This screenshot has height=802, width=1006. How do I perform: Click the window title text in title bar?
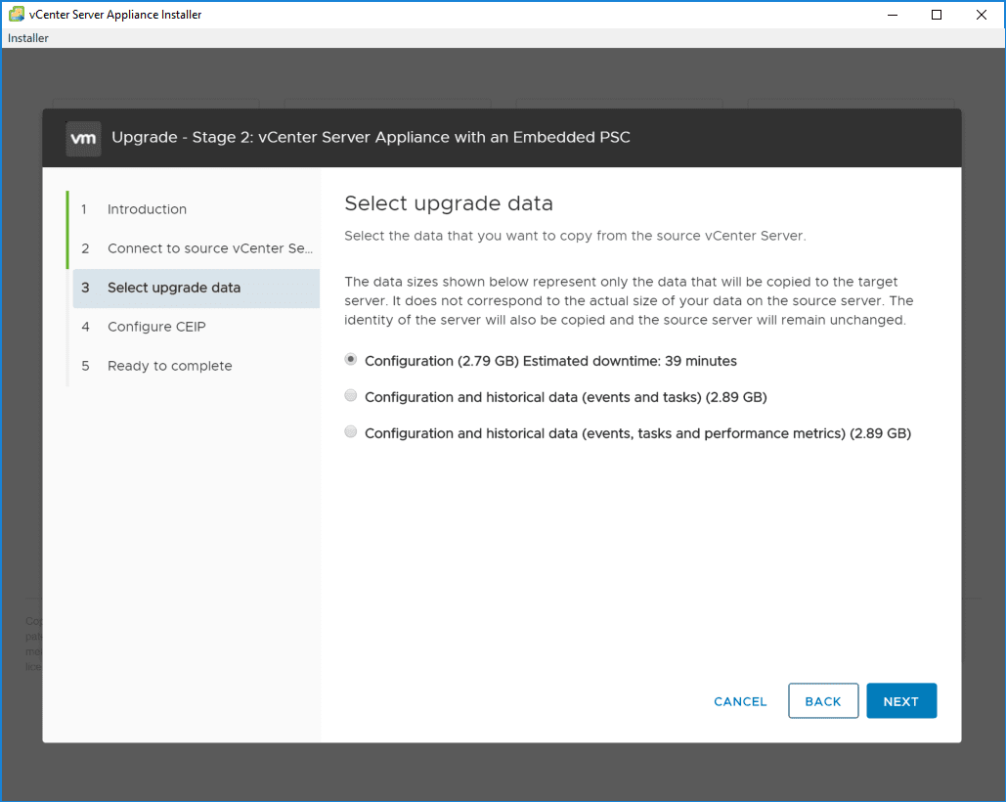point(115,15)
